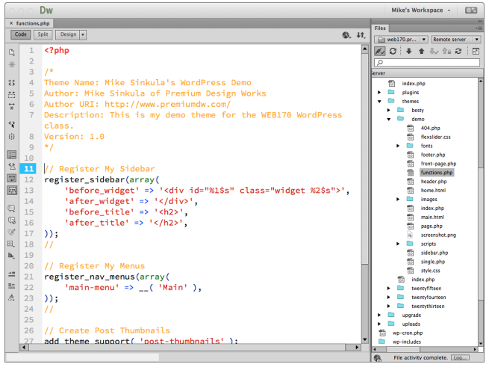Switch to Split view
The height and width of the screenshot is (367, 489).
tap(43, 34)
